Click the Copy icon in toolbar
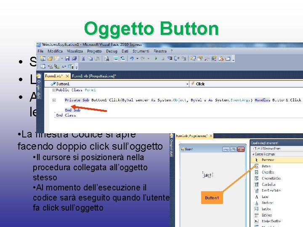This screenshot has width=303, height=227. 90,58
